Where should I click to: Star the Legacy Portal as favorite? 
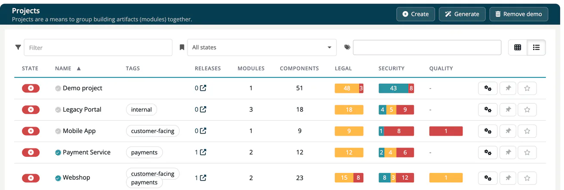527,110
